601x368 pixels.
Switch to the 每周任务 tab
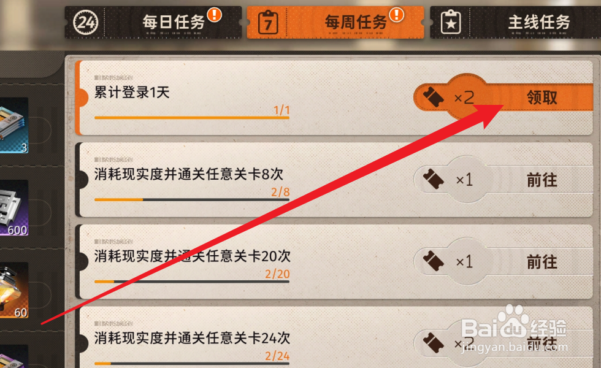335,22
